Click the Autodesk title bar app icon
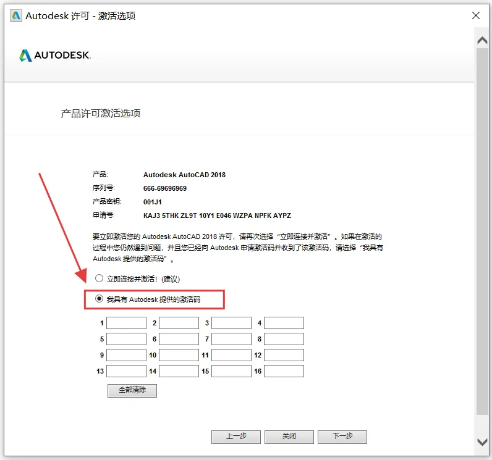This screenshot has width=492, height=460. click(x=15, y=15)
